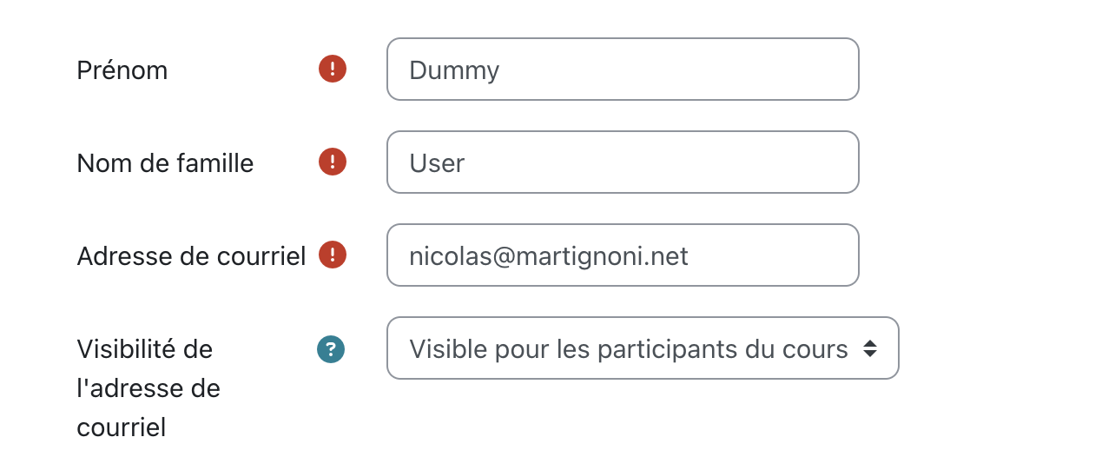Click the Prénom field label

pos(122,70)
